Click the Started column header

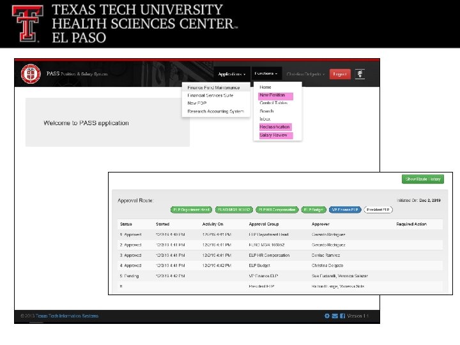pos(162,224)
